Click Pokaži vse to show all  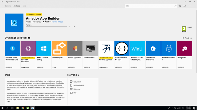187,38
